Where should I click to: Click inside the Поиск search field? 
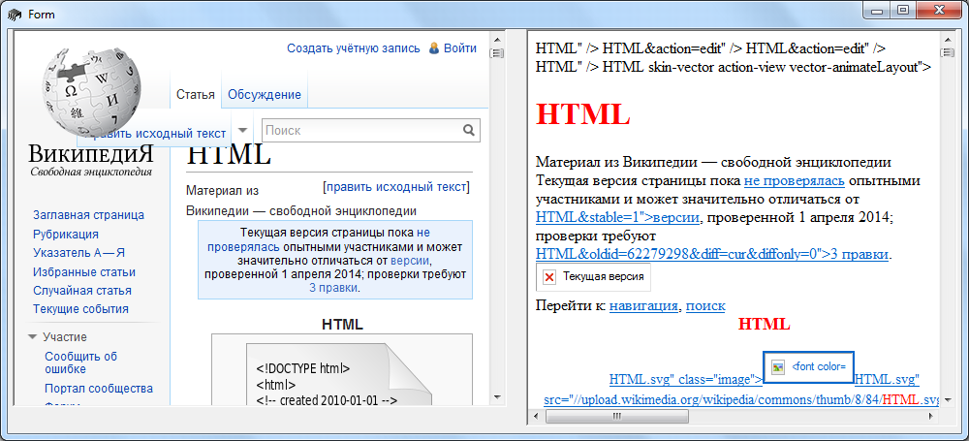click(x=359, y=130)
